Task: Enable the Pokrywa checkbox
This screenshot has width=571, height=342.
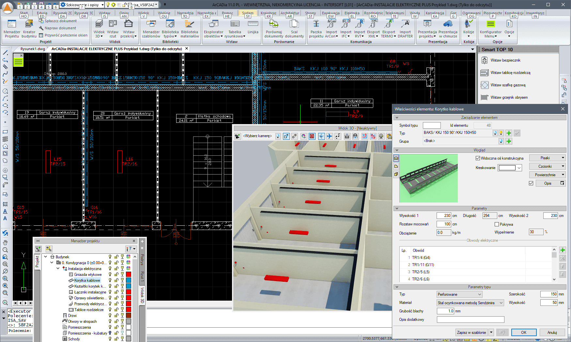Action: point(497,224)
